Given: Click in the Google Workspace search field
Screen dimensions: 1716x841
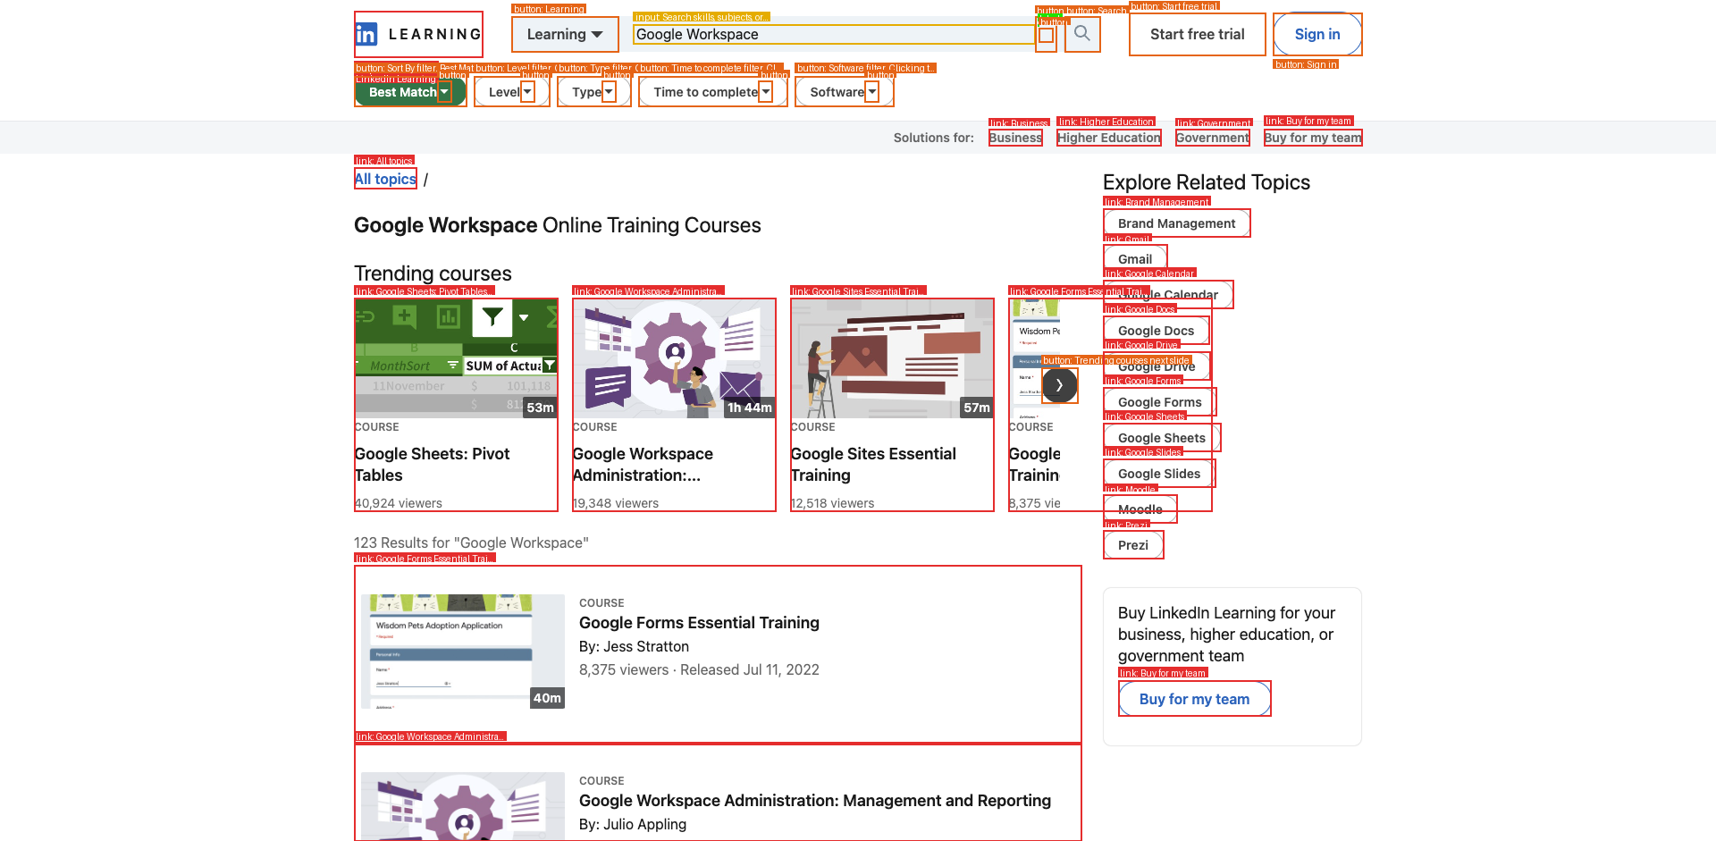Looking at the screenshot, I should tap(831, 35).
